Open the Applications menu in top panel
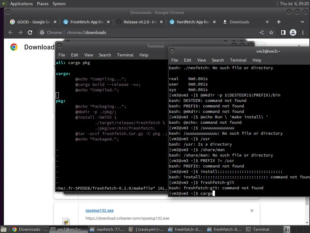The height and width of the screenshot is (233, 310). (21, 4)
